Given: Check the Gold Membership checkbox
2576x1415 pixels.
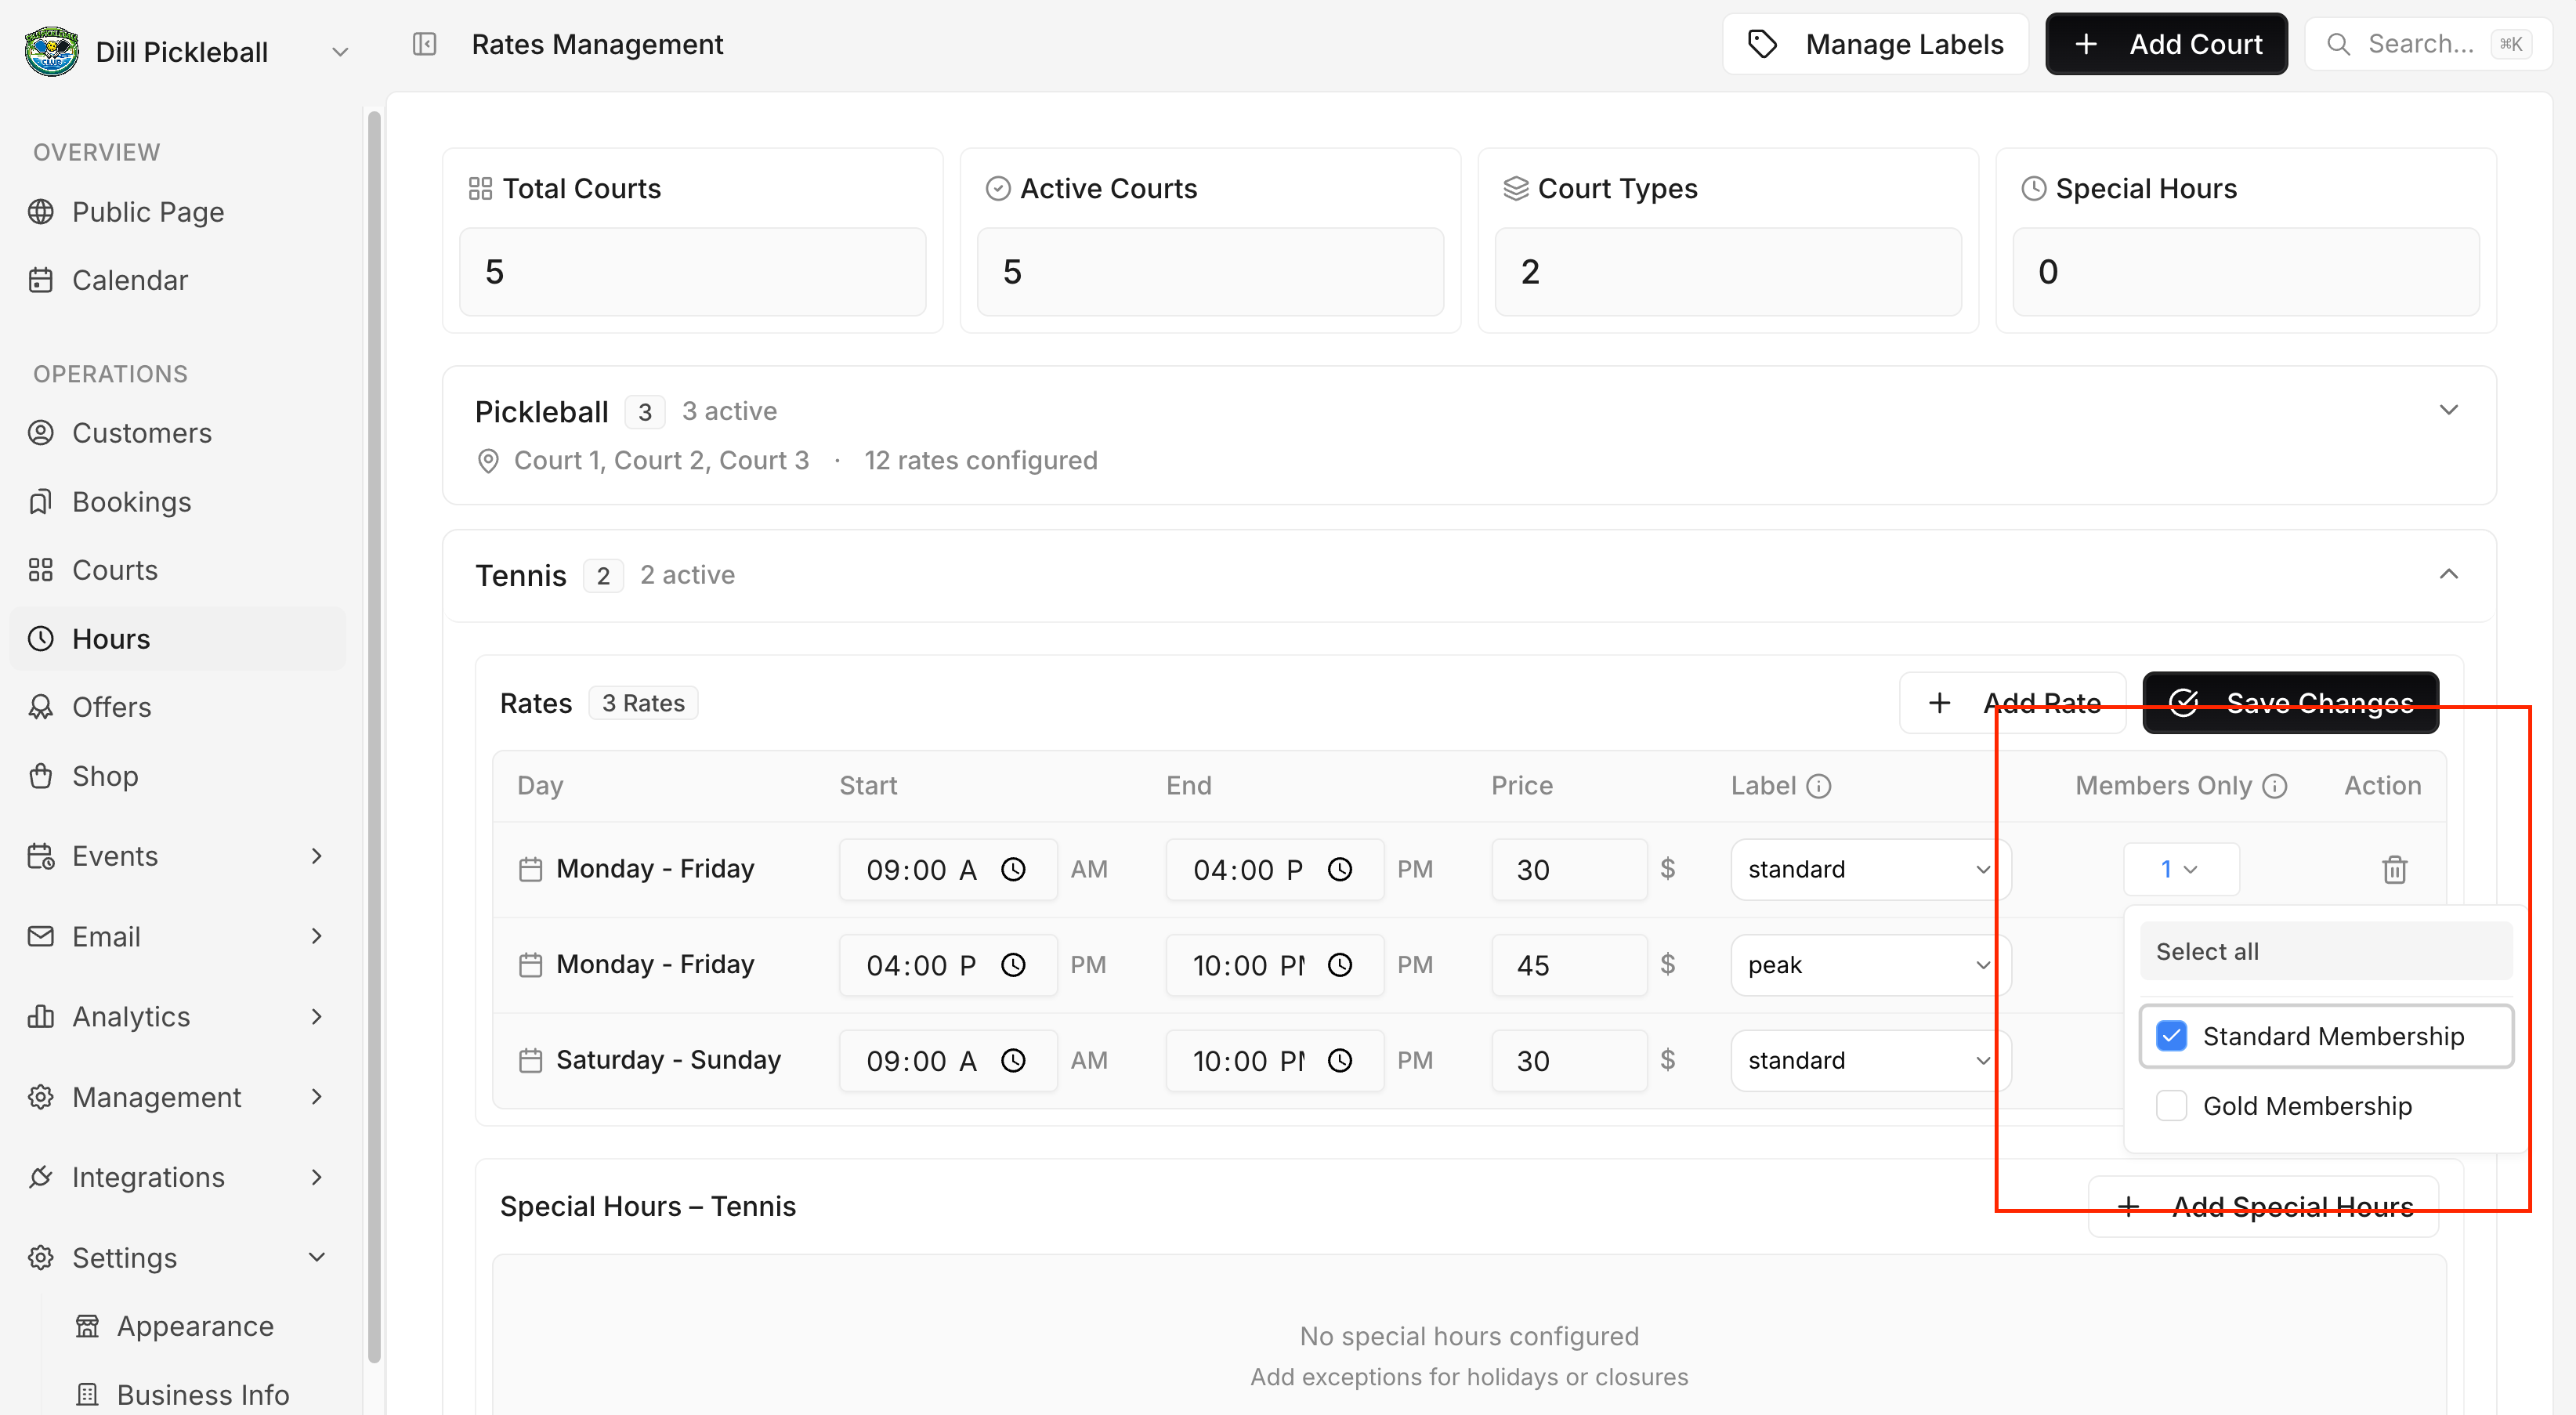Looking at the screenshot, I should click(x=2171, y=1106).
